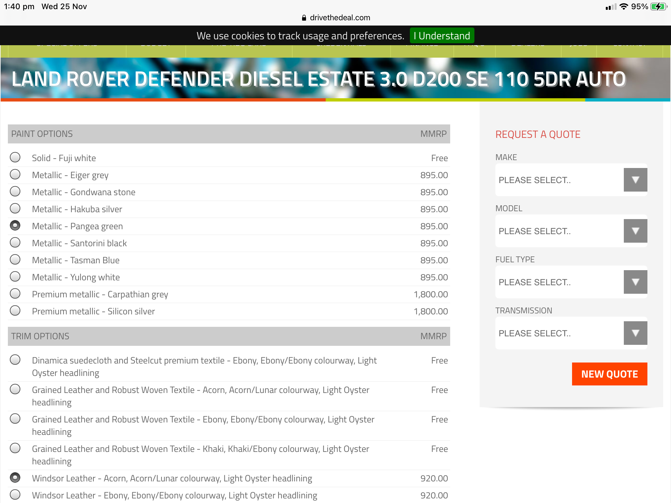The image size is (671, 503).
Task: Click the Premium metallic - Silicon silver label
Action: 93,311
